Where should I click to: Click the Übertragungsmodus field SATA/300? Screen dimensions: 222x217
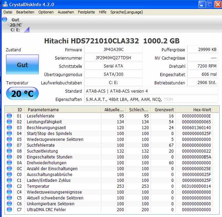(x=113, y=74)
